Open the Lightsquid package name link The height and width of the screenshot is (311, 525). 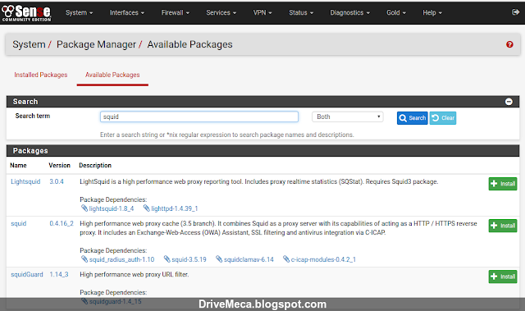[25, 181]
